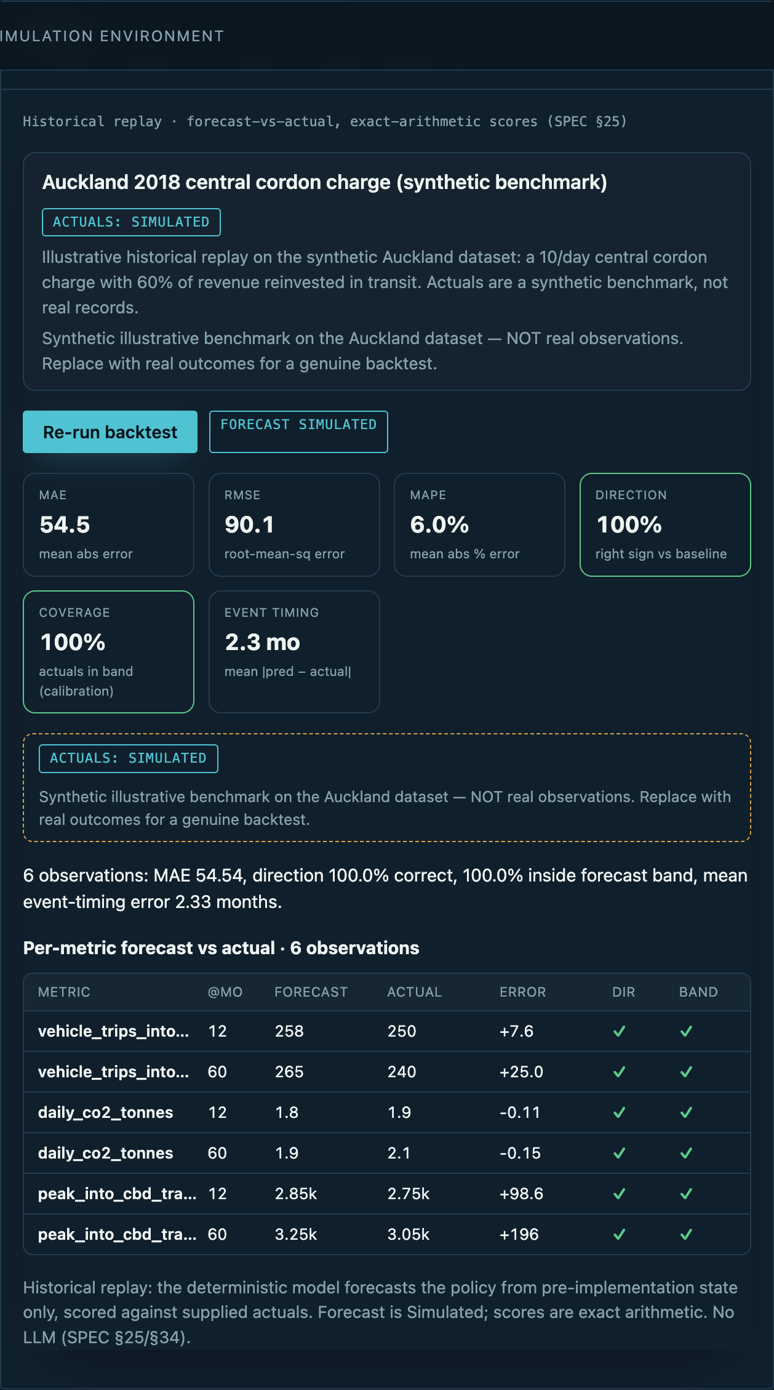
Task: Click the DIR checkmark for vehicle_trips month 12
Action: (x=620, y=1031)
